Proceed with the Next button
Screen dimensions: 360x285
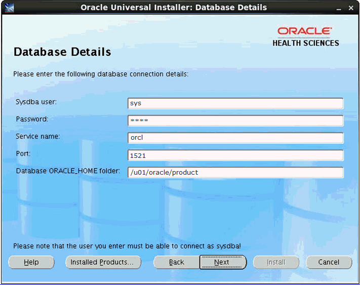(223, 262)
